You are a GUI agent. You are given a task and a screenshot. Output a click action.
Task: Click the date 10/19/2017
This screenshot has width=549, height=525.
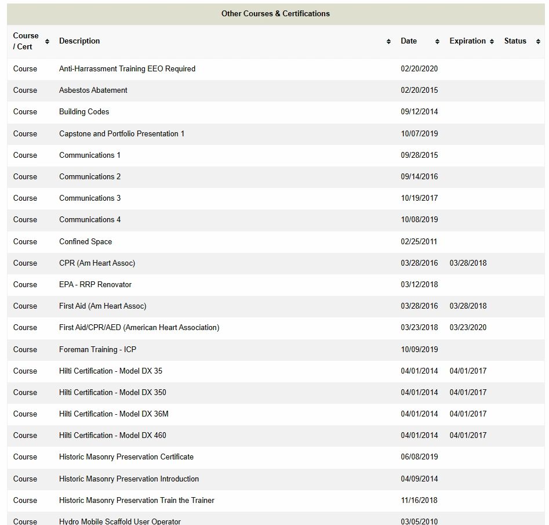point(419,198)
